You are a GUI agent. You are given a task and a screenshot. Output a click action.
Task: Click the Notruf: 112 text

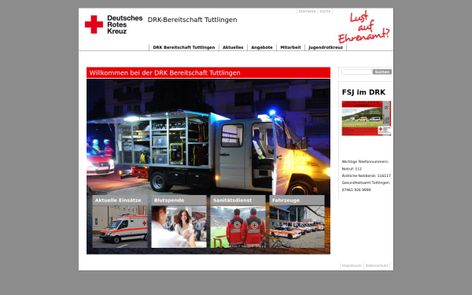point(352,169)
